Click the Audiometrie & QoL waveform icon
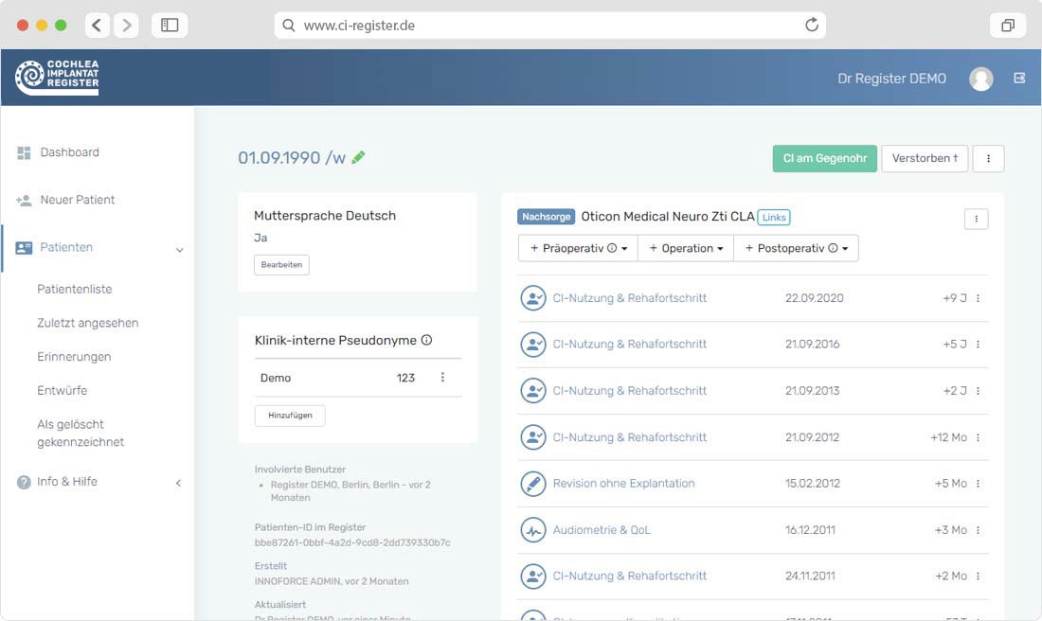Viewport: 1042px width, 621px height. pyautogui.click(x=533, y=530)
